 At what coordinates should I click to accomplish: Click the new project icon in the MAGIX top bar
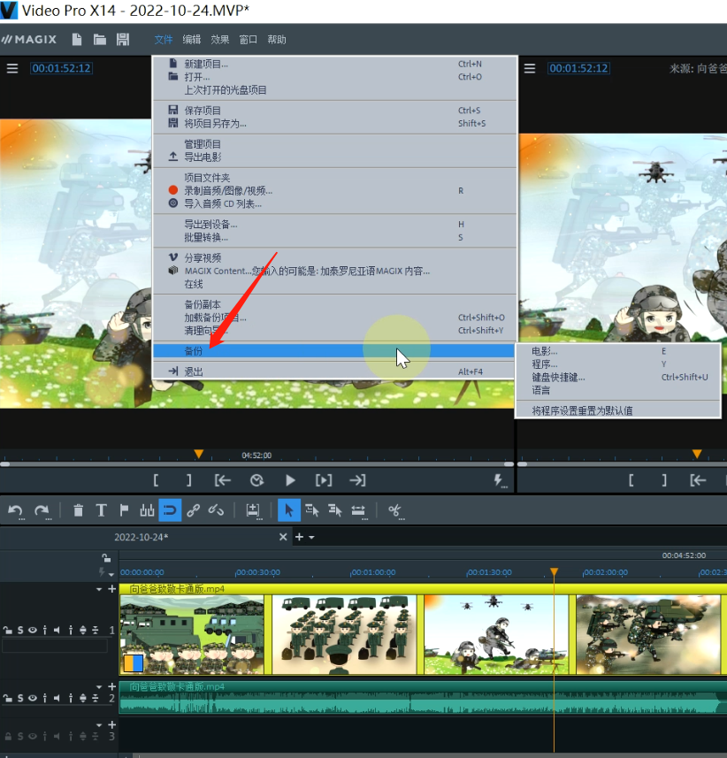click(76, 39)
